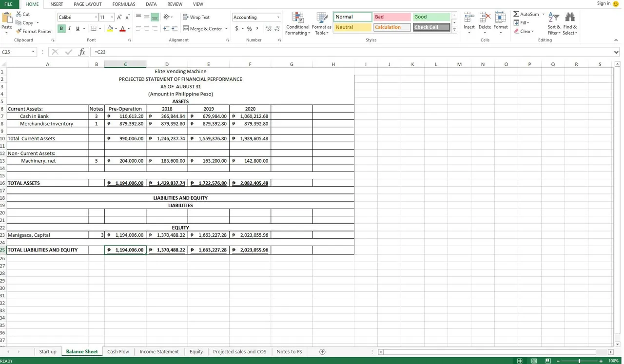
Task: Apply the Bad cell style
Action: pyautogui.click(x=391, y=17)
